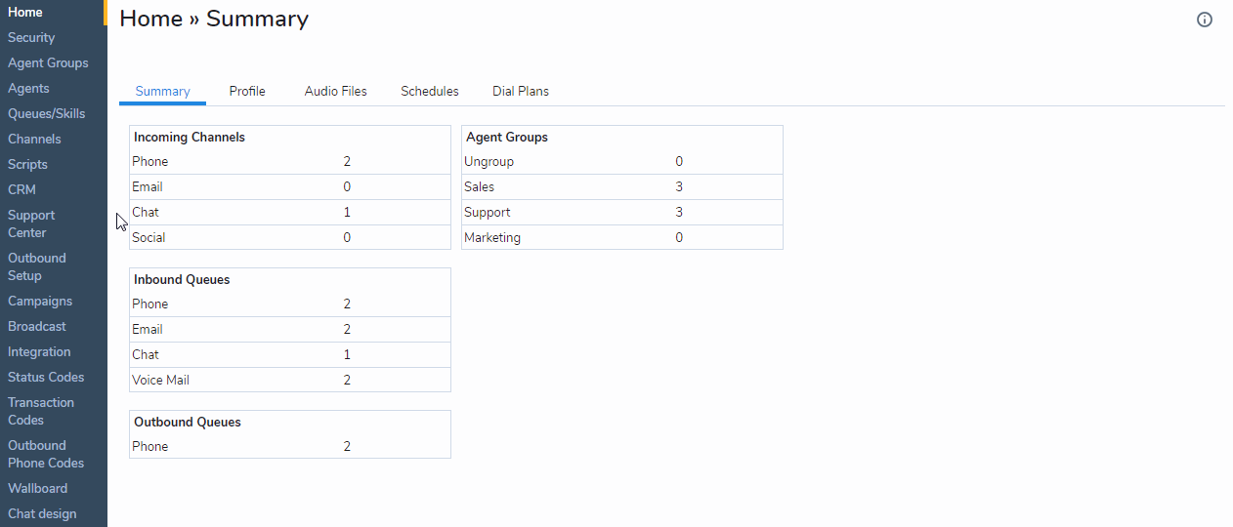Select Channels in the left navigation
The width and height of the screenshot is (1233, 527).
pos(34,139)
